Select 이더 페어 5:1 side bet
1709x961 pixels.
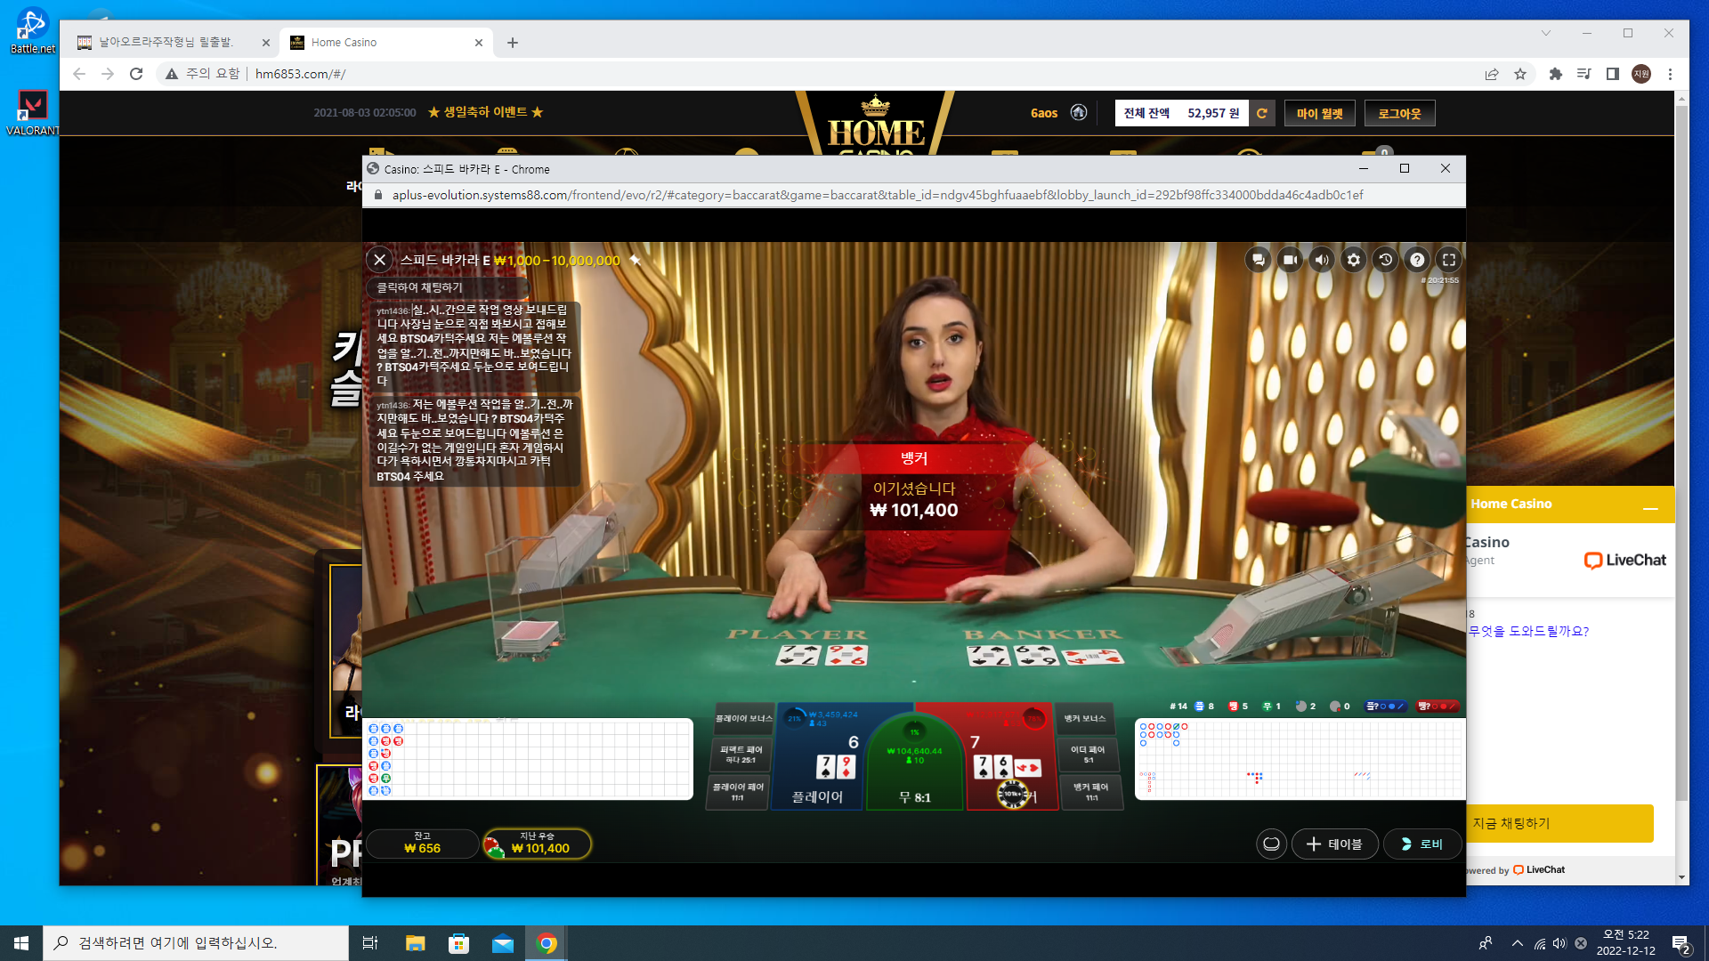pyautogui.click(x=1088, y=755)
